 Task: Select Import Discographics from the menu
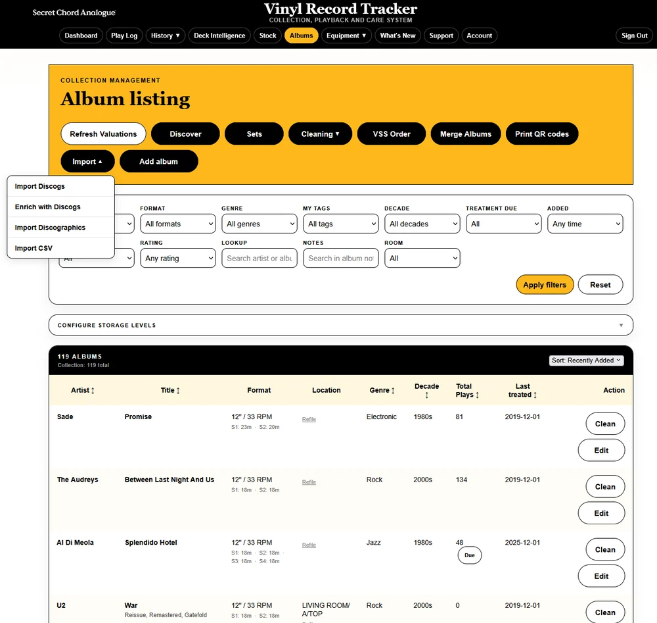point(60,228)
